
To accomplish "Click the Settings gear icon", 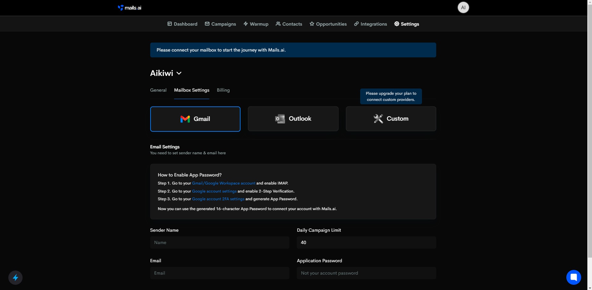I will [397, 24].
